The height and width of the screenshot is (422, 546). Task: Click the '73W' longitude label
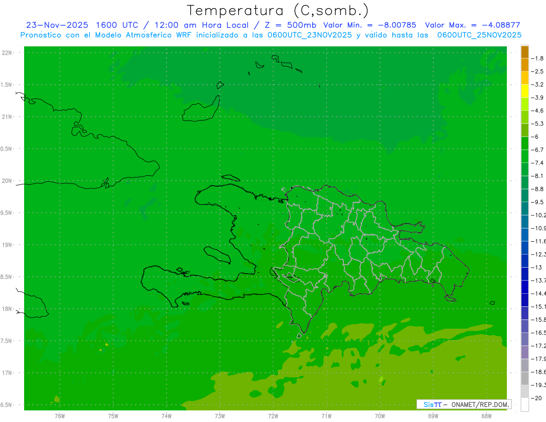220,416
